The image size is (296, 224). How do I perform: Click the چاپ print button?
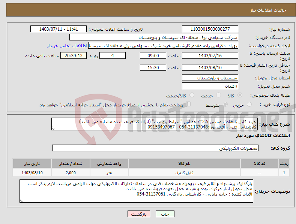click(165, 214)
